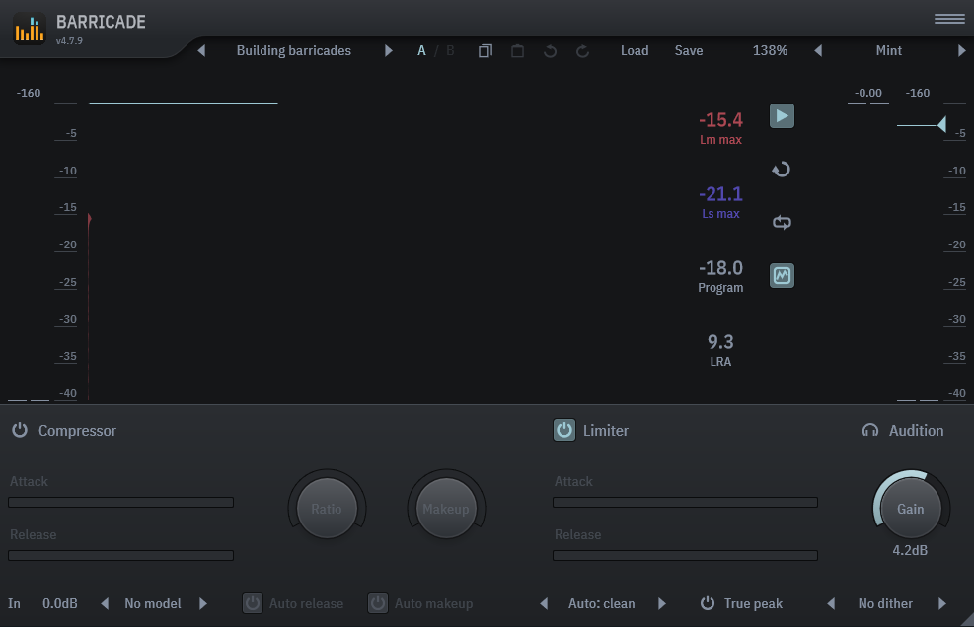Toggle the loudness meter play button
This screenshot has height=627, width=974.
pyautogui.click(x=782, y=116)
